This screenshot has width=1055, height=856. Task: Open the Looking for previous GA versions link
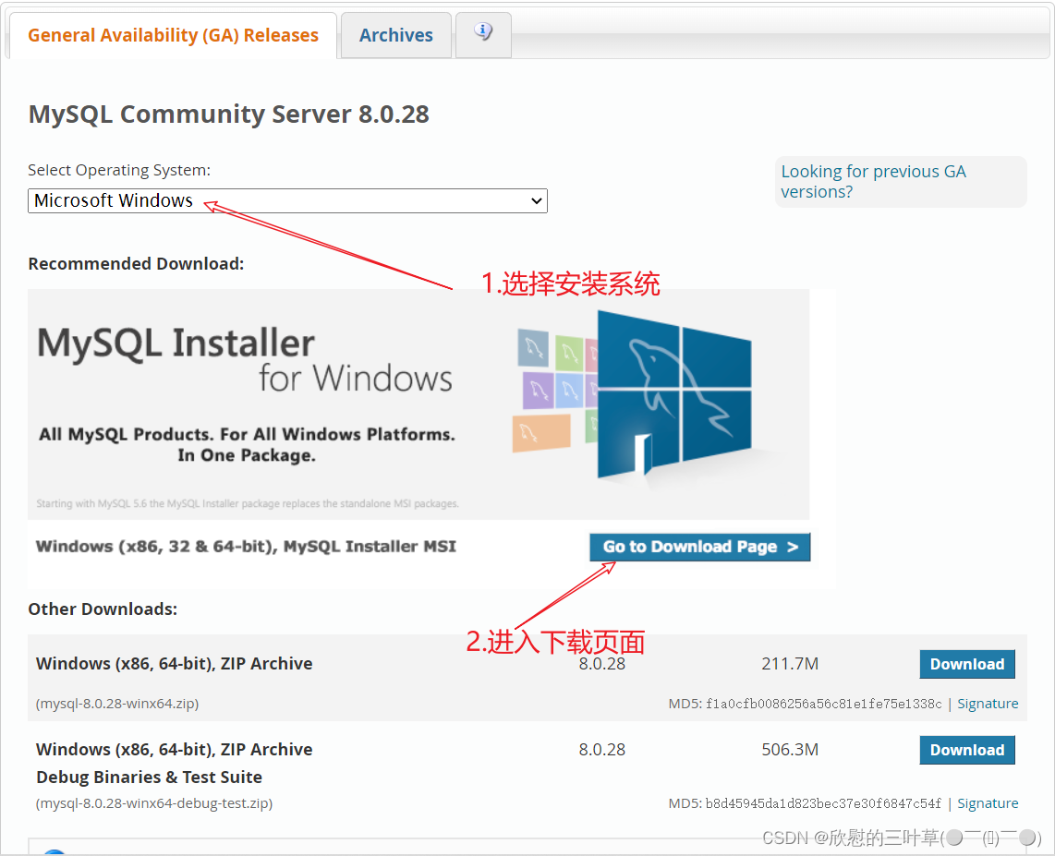tap(873, 182)
